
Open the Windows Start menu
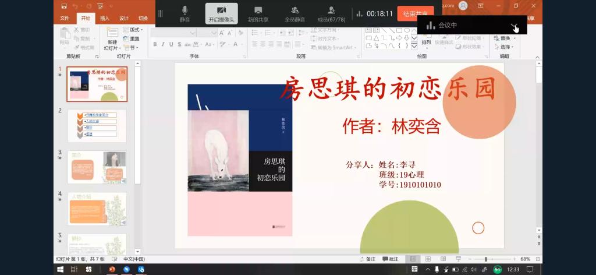coord(60,269)
